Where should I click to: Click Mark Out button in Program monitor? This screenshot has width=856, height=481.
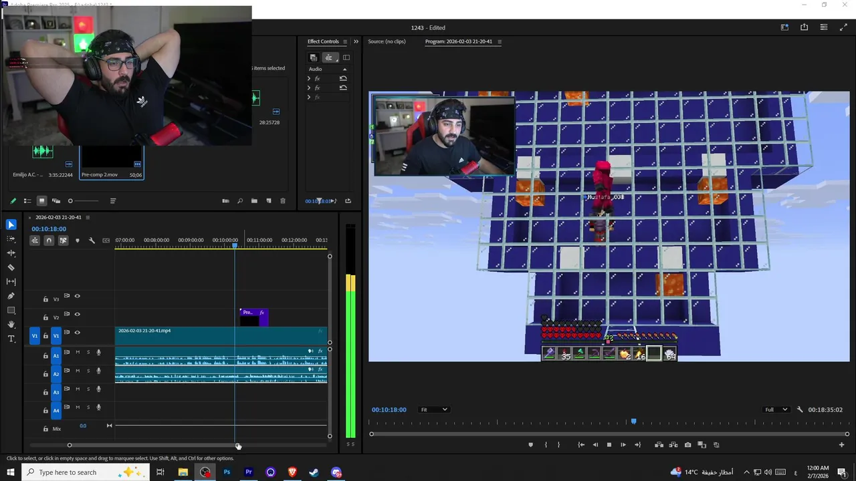[x=559, y=445]
